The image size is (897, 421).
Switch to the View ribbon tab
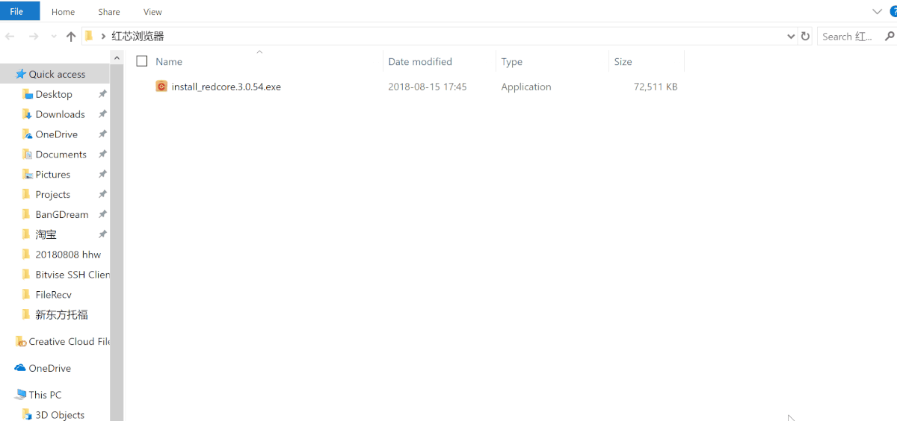[x=152, y=12]
